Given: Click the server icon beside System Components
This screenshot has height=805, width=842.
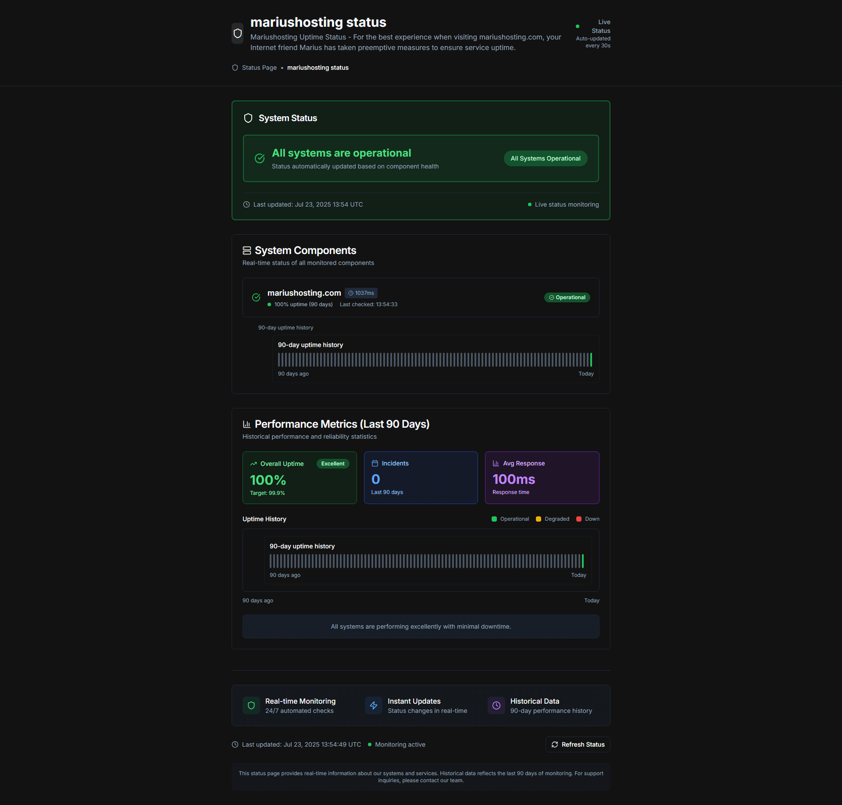Looking at the screenshot, I should tap(247, 250).
